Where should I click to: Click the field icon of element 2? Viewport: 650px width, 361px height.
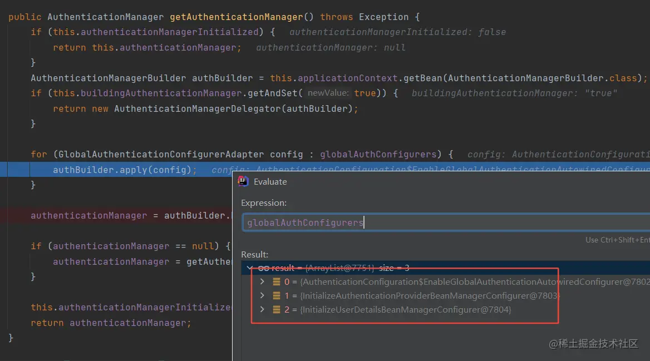click(x=277, y=310)
